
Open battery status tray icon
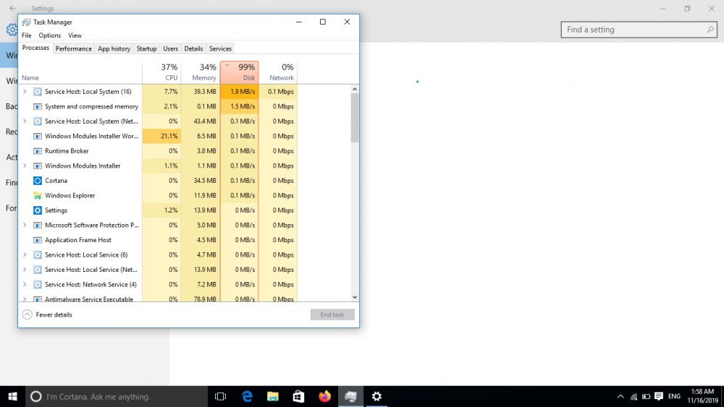coord(646,396)
